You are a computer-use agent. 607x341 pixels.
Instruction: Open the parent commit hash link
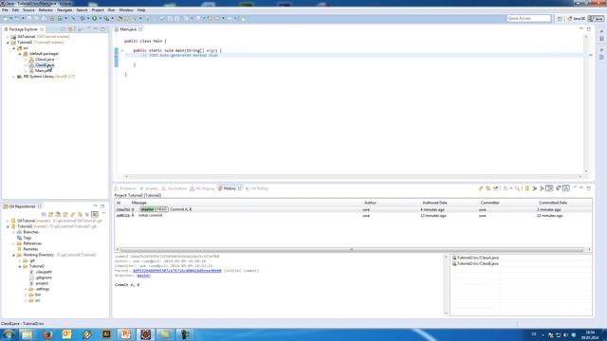[x=177, y=271]
